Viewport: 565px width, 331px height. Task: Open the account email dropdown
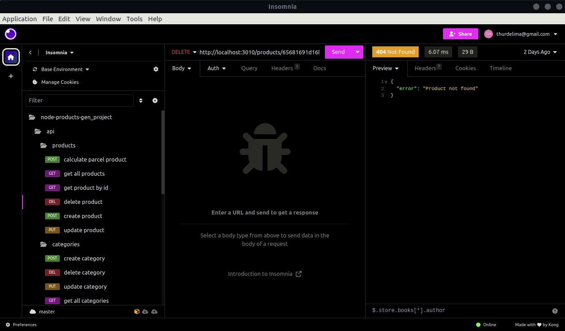(x=527, y=34)
